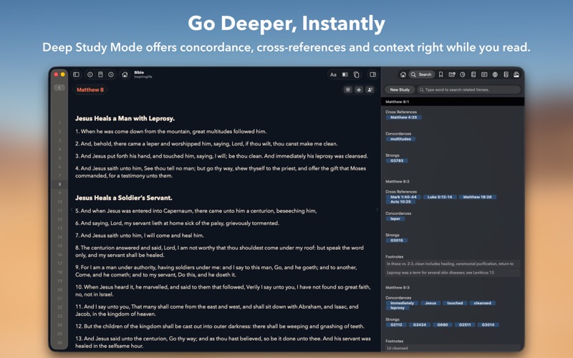Screen dimensions: 573x358
Task: Click the person icon beside chapter header
Action: click(370, 89)
